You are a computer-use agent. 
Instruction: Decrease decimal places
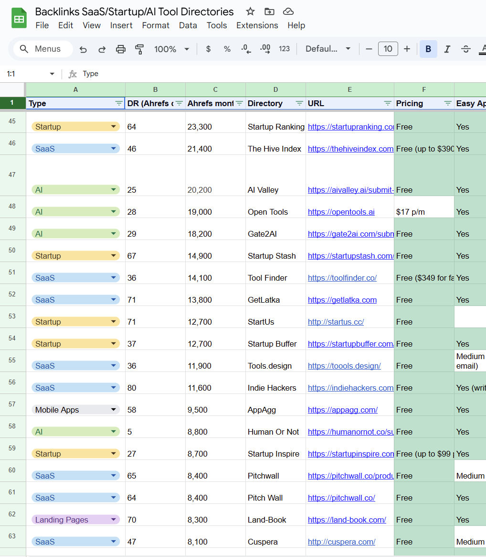point(246,49)
